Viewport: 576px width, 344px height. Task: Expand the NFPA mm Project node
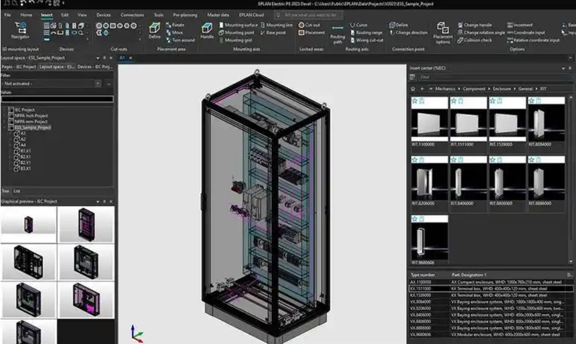pos(5,122)
